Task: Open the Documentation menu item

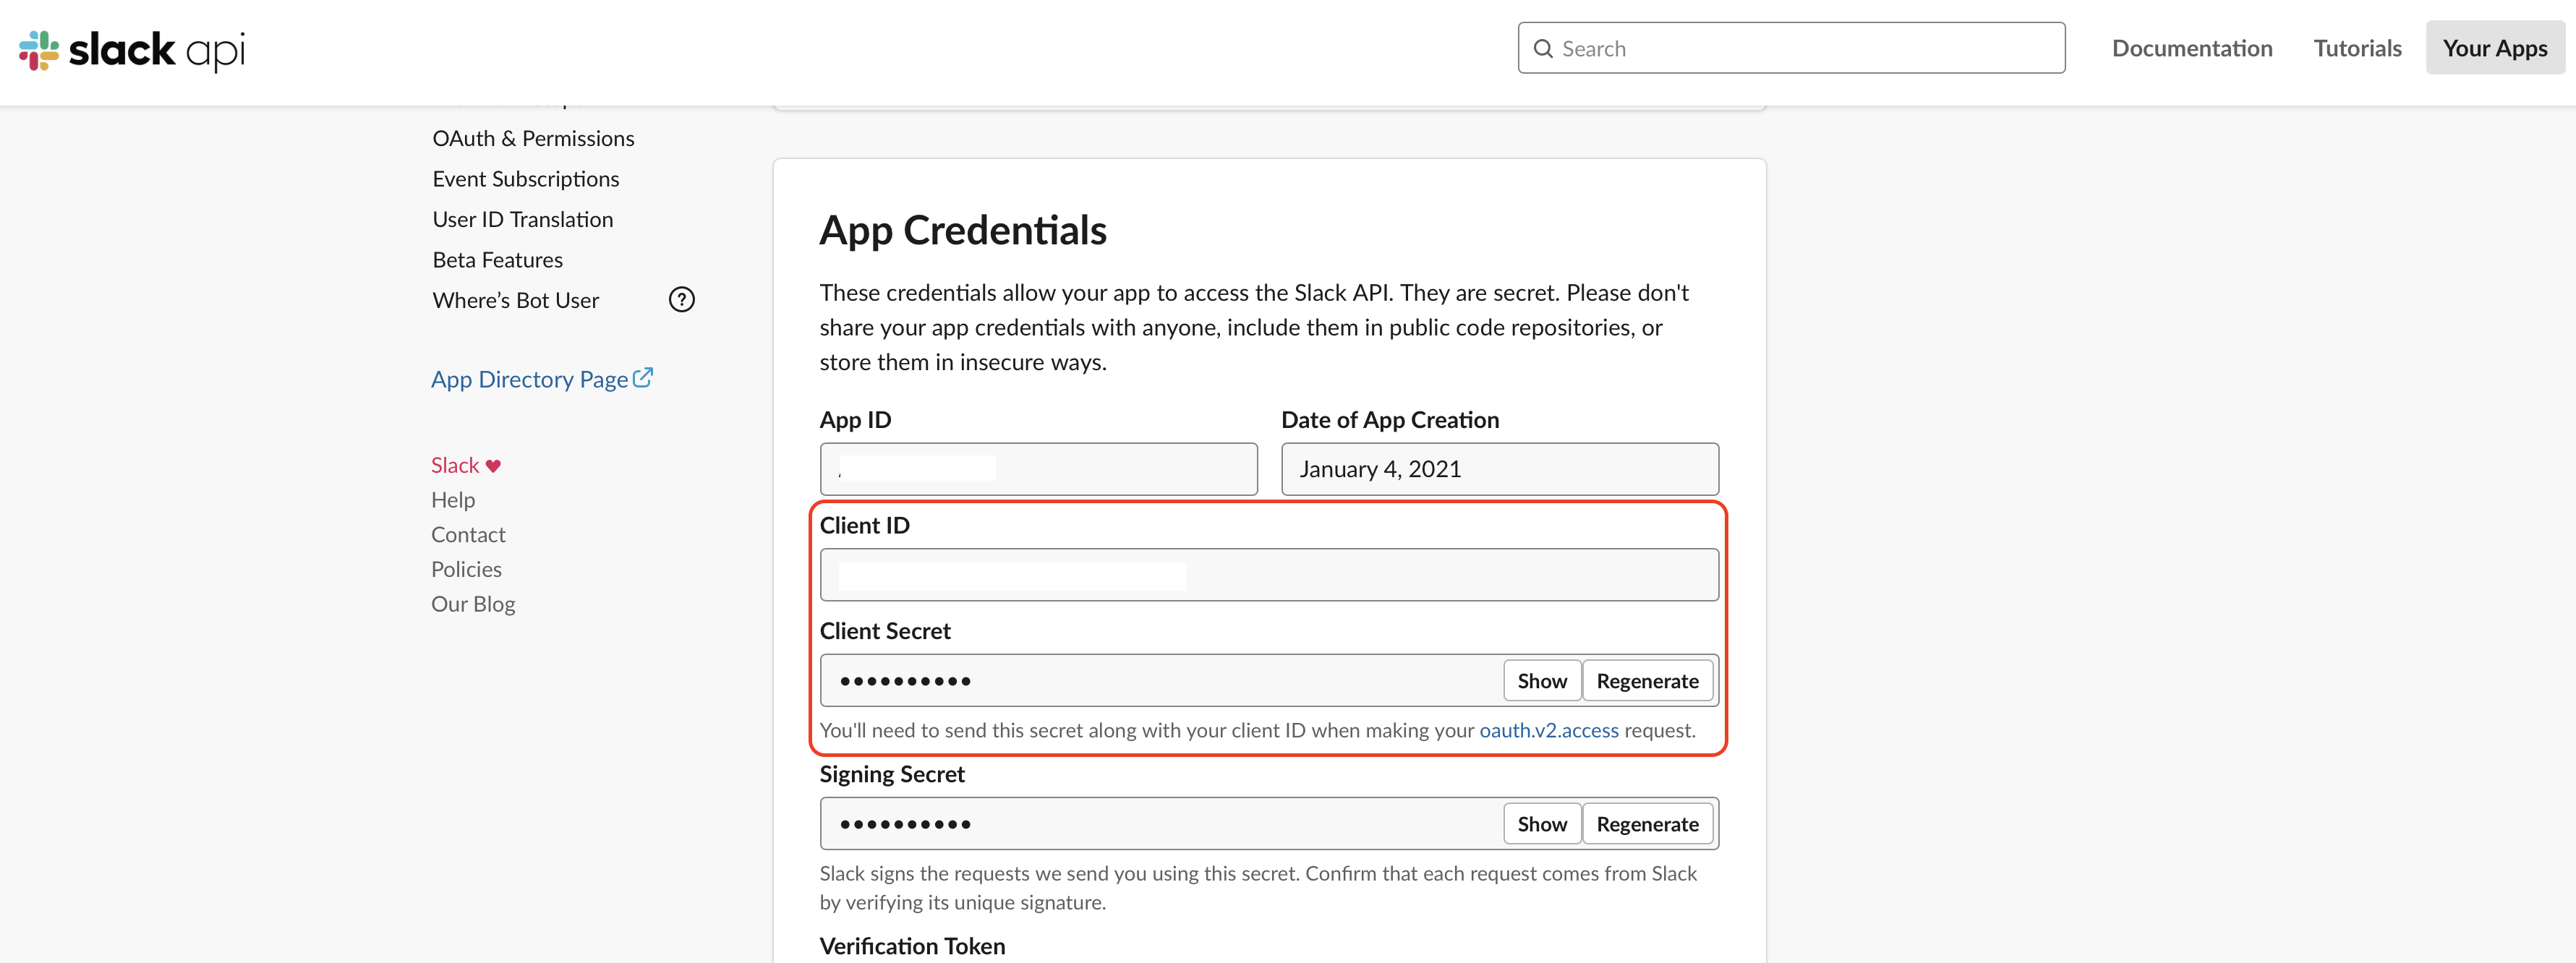Action: (2191, 47)
